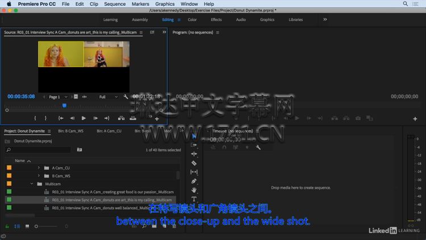426x240 pixels.
Task: Play the Source monitor clip
Action: [x=83, y=118]
